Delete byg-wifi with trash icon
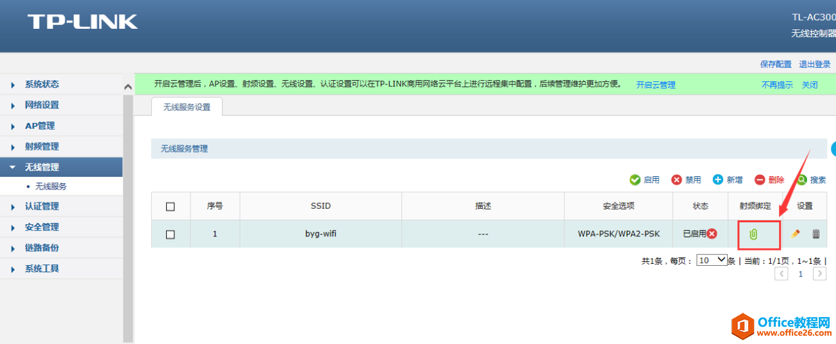Viewport: 836px width, 344px height. click(x=815, y=234)
